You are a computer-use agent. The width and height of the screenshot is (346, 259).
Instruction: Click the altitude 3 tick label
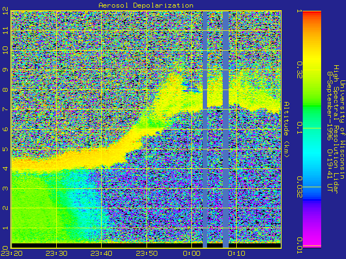pyautogui.click(x=5, y=188)
